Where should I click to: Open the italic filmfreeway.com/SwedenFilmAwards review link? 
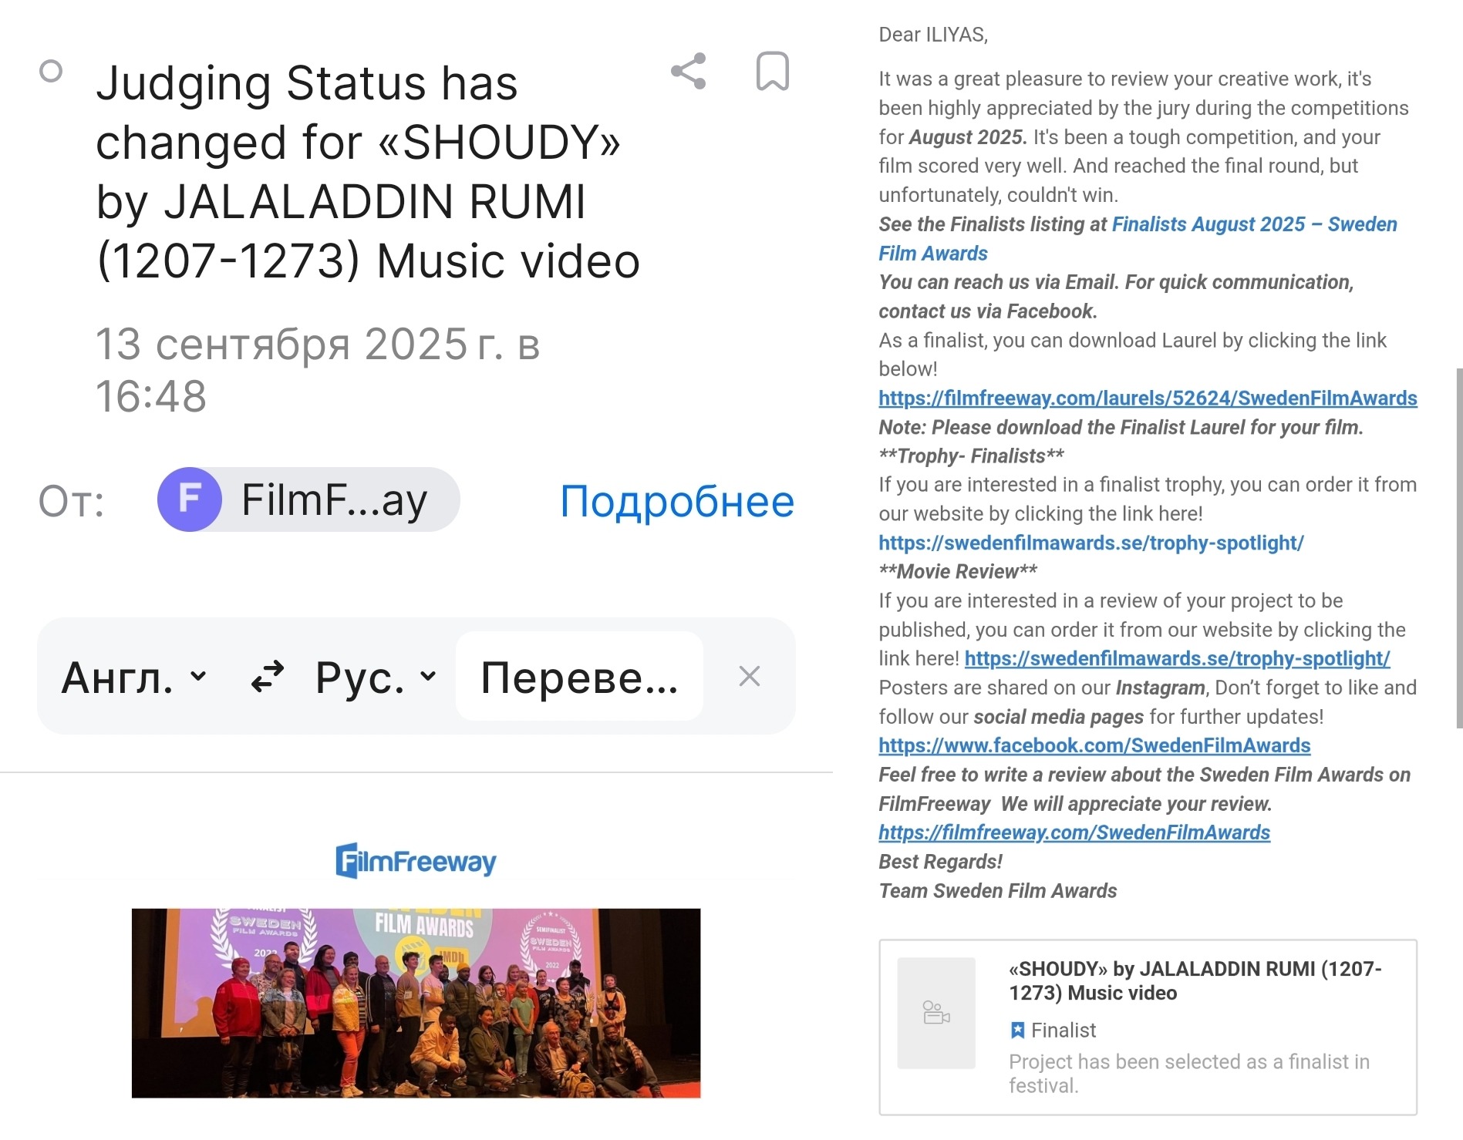pos(1074,832)
